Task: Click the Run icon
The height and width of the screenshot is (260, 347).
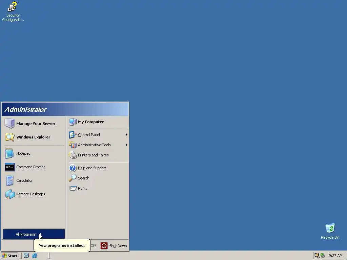Action: coord(73,188)
